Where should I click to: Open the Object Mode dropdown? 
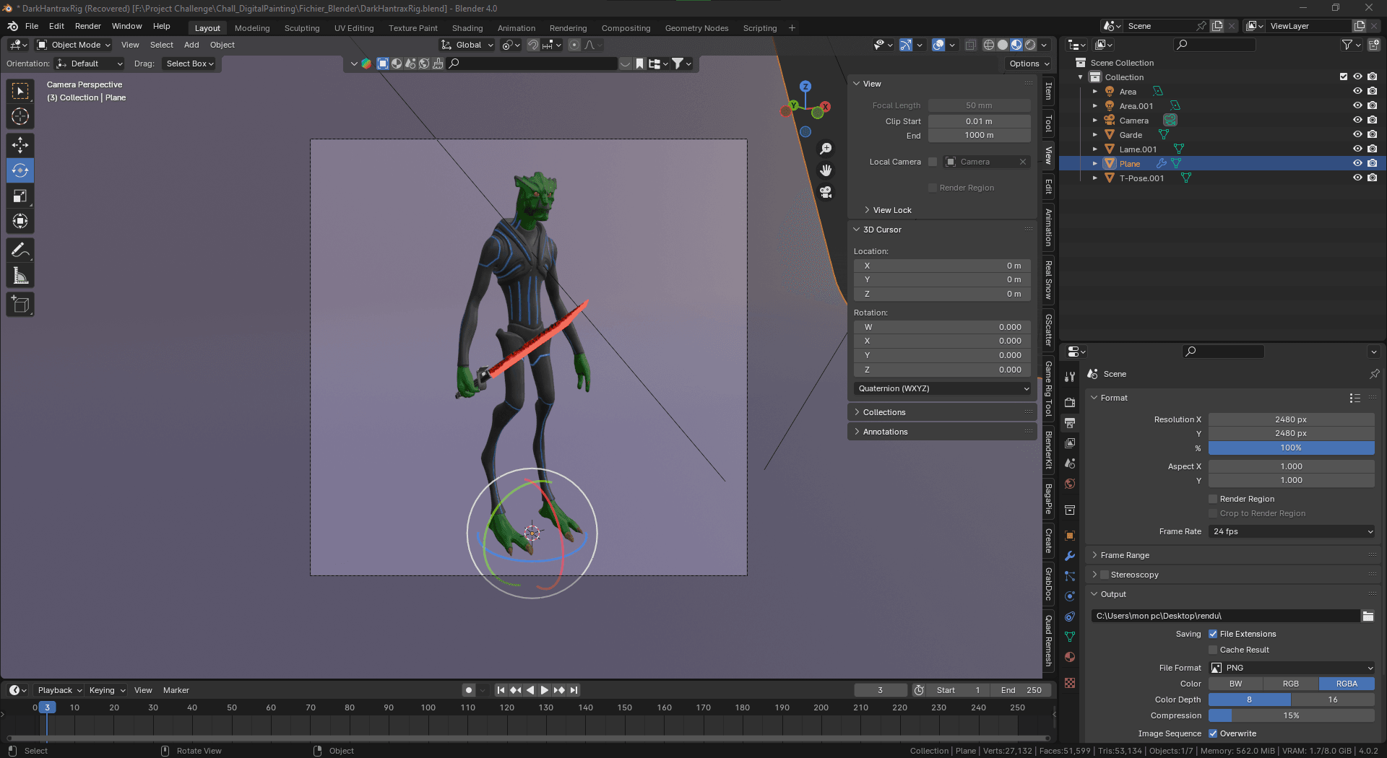click(x=74, y=45)
